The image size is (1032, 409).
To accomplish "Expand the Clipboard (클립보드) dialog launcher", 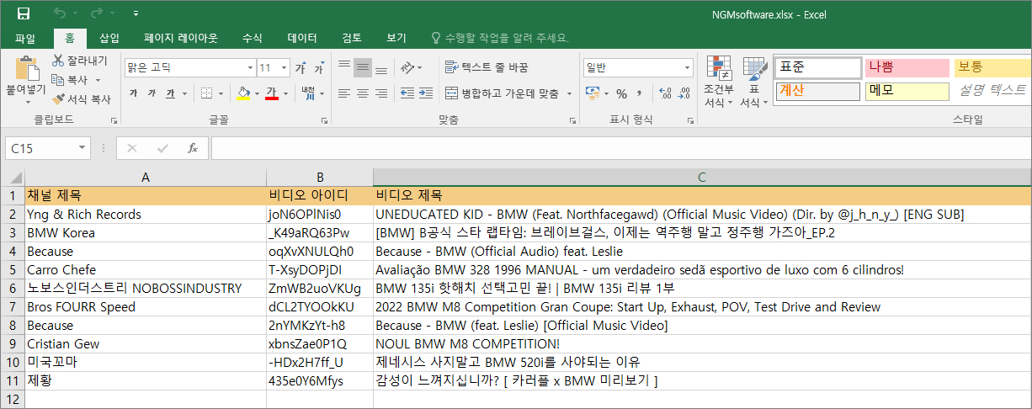I will (113, 121).
